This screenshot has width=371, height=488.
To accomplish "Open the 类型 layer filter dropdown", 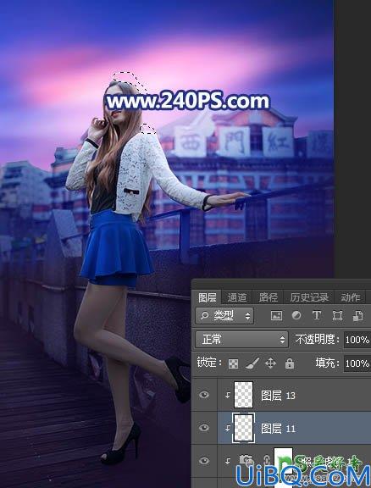I will click(x=224, y=316).
